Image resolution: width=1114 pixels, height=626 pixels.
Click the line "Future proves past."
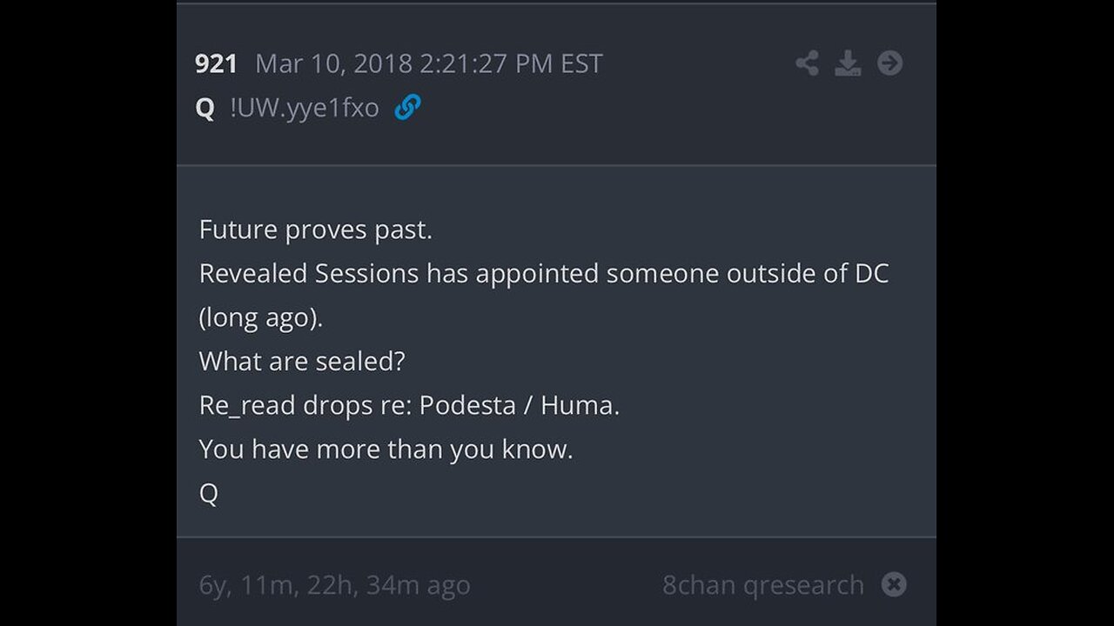(316, 230)
